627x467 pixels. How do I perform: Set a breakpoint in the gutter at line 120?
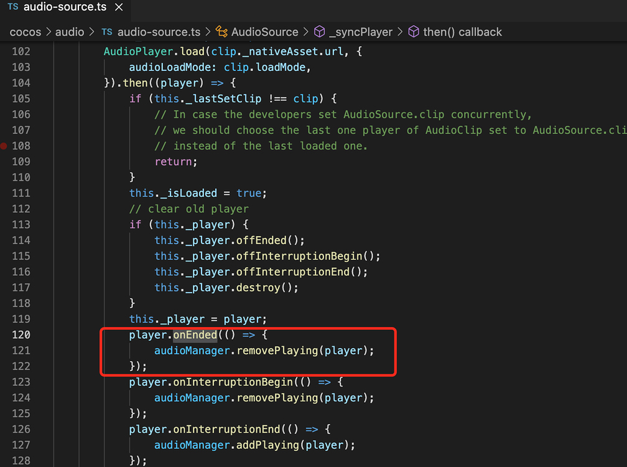click(4, 334)
